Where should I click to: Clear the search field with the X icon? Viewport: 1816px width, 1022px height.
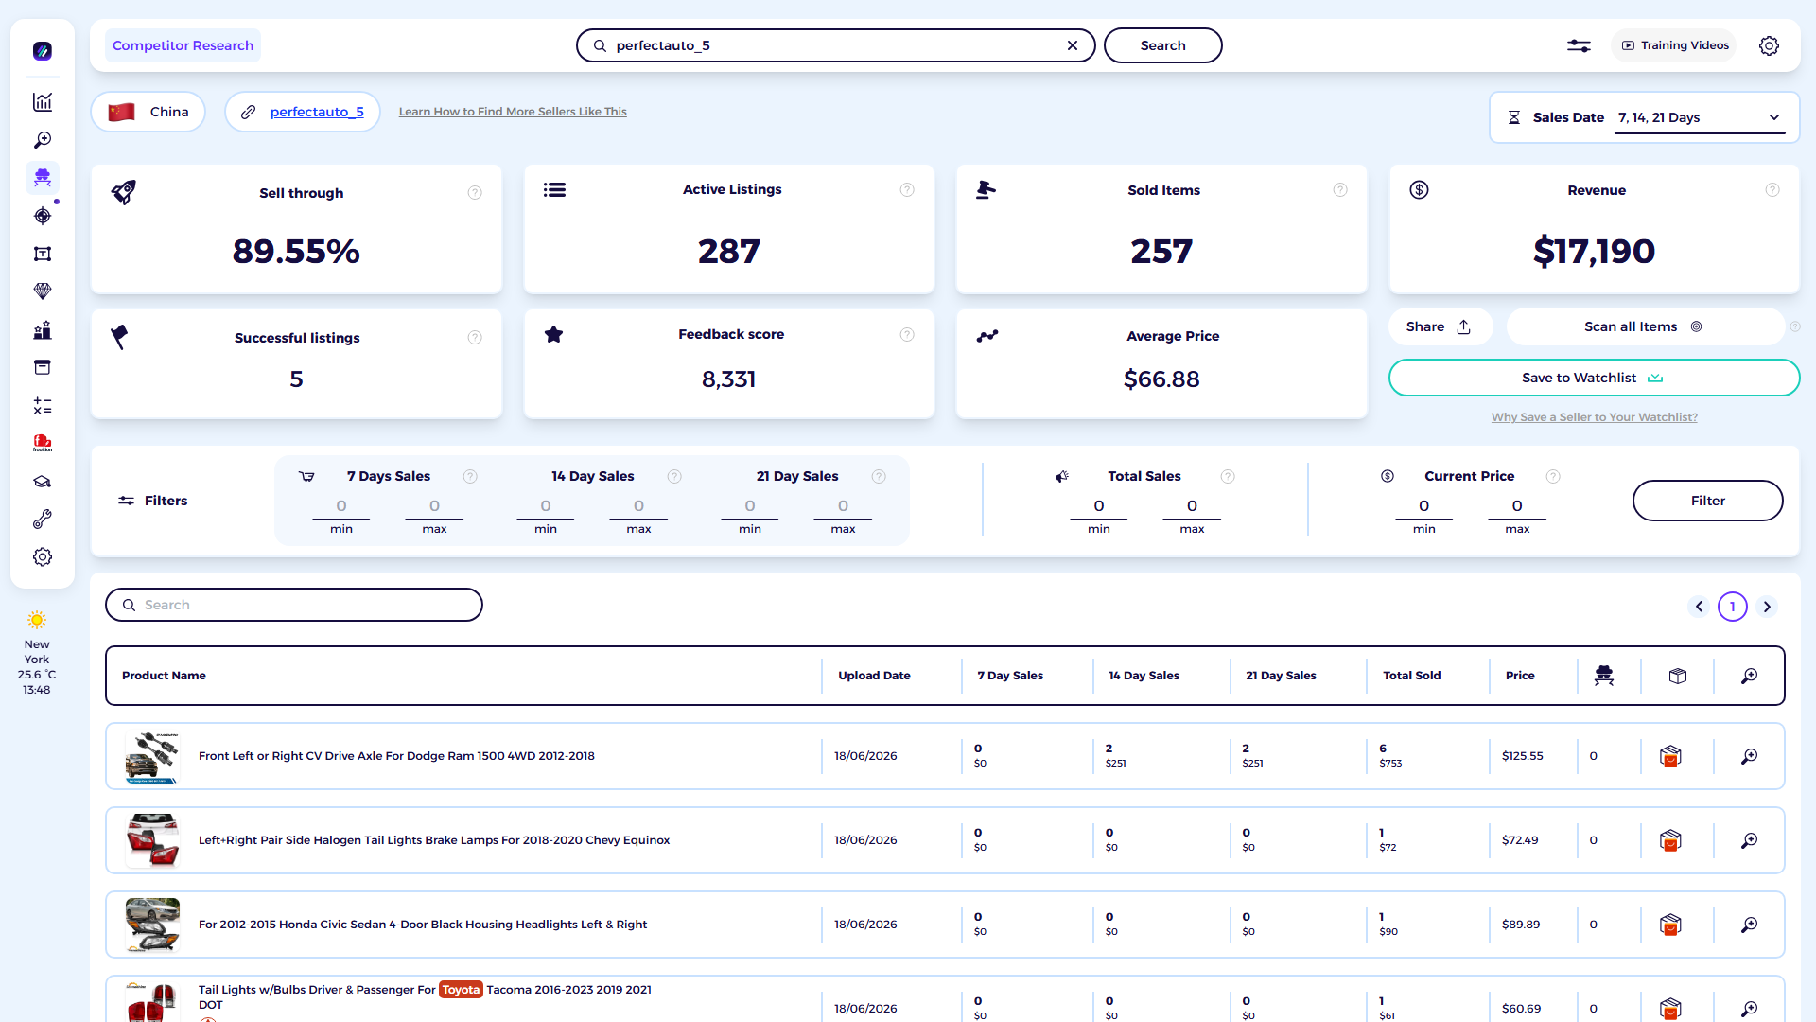tap(1073, 45)
